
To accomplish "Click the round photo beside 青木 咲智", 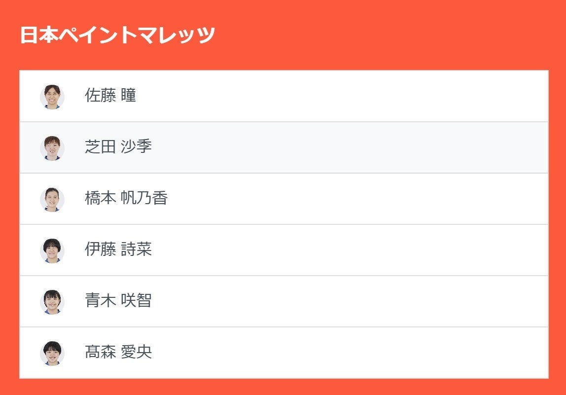I will (x=52, y=302).
